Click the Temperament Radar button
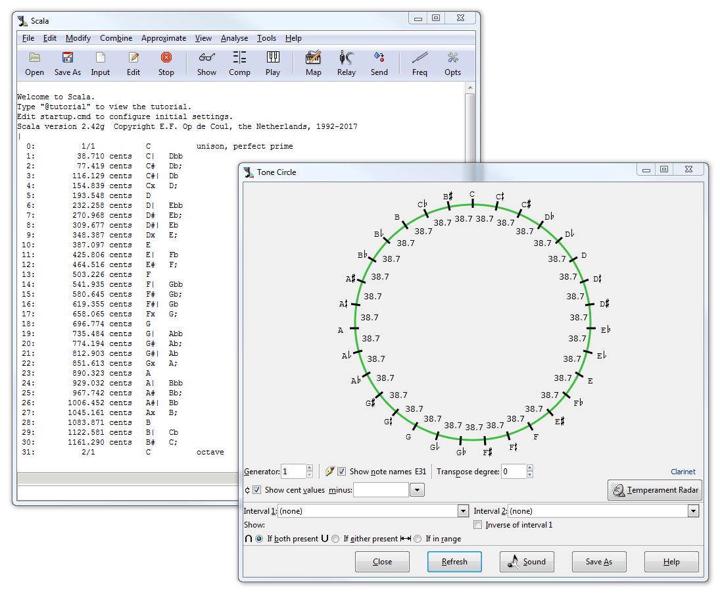Image resolution: width=720 pixels, height=594 pixels. click(x=655, y=490)
